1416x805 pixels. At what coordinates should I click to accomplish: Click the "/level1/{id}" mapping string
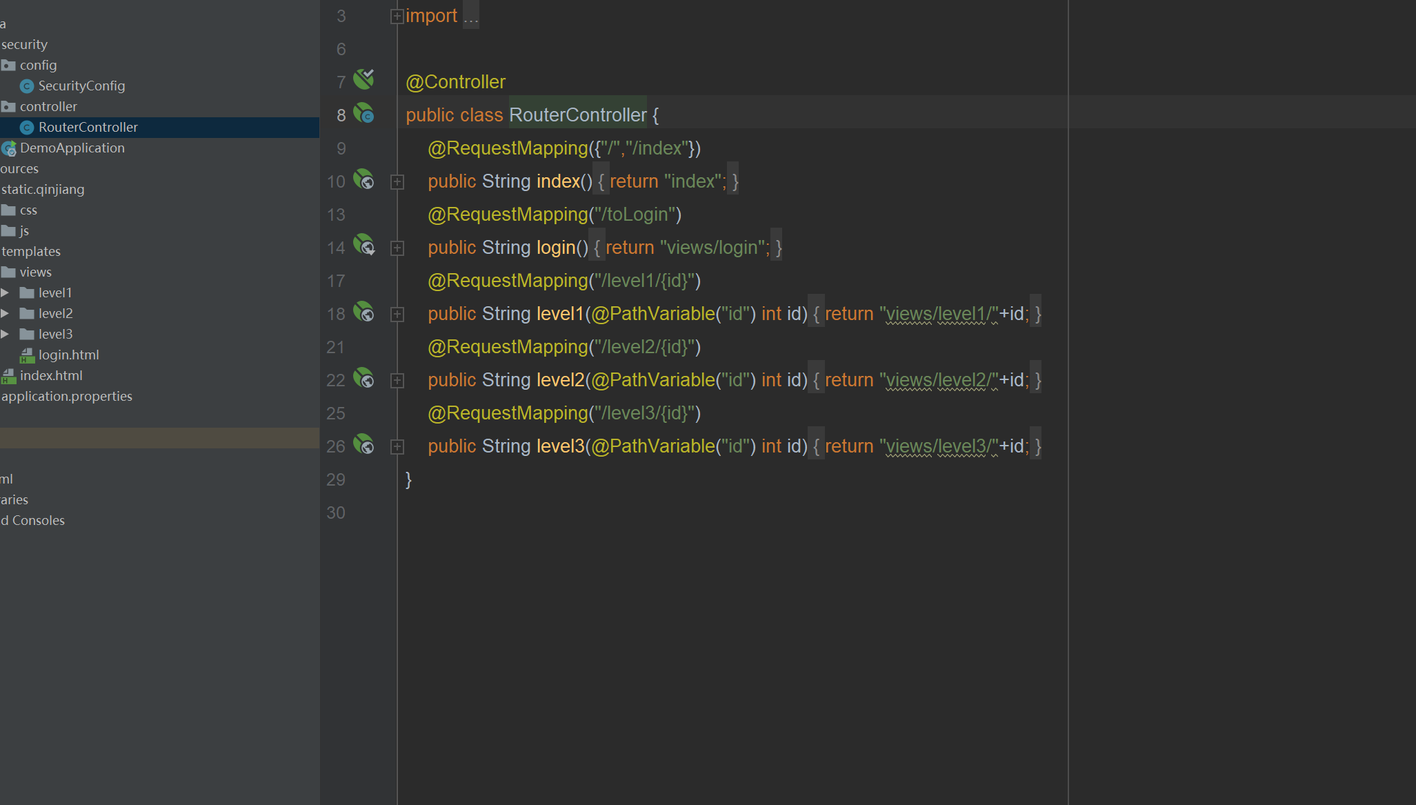[x=644, y=281]
